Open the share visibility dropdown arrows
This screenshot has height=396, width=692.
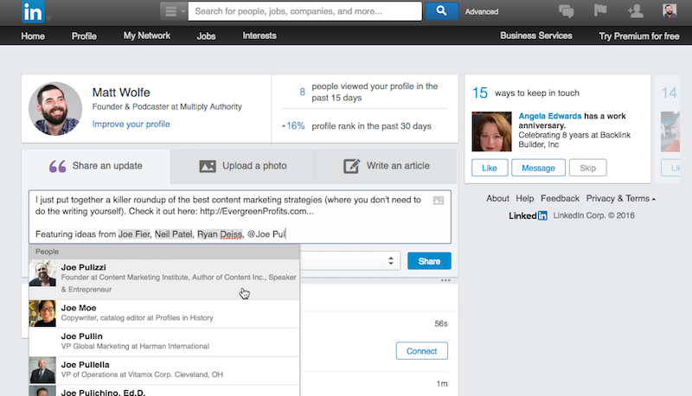click(x=391, y=260)
